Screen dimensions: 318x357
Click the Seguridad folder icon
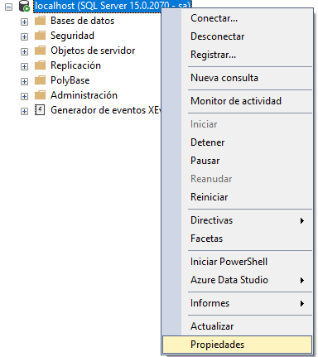click(x=40, y=36)
